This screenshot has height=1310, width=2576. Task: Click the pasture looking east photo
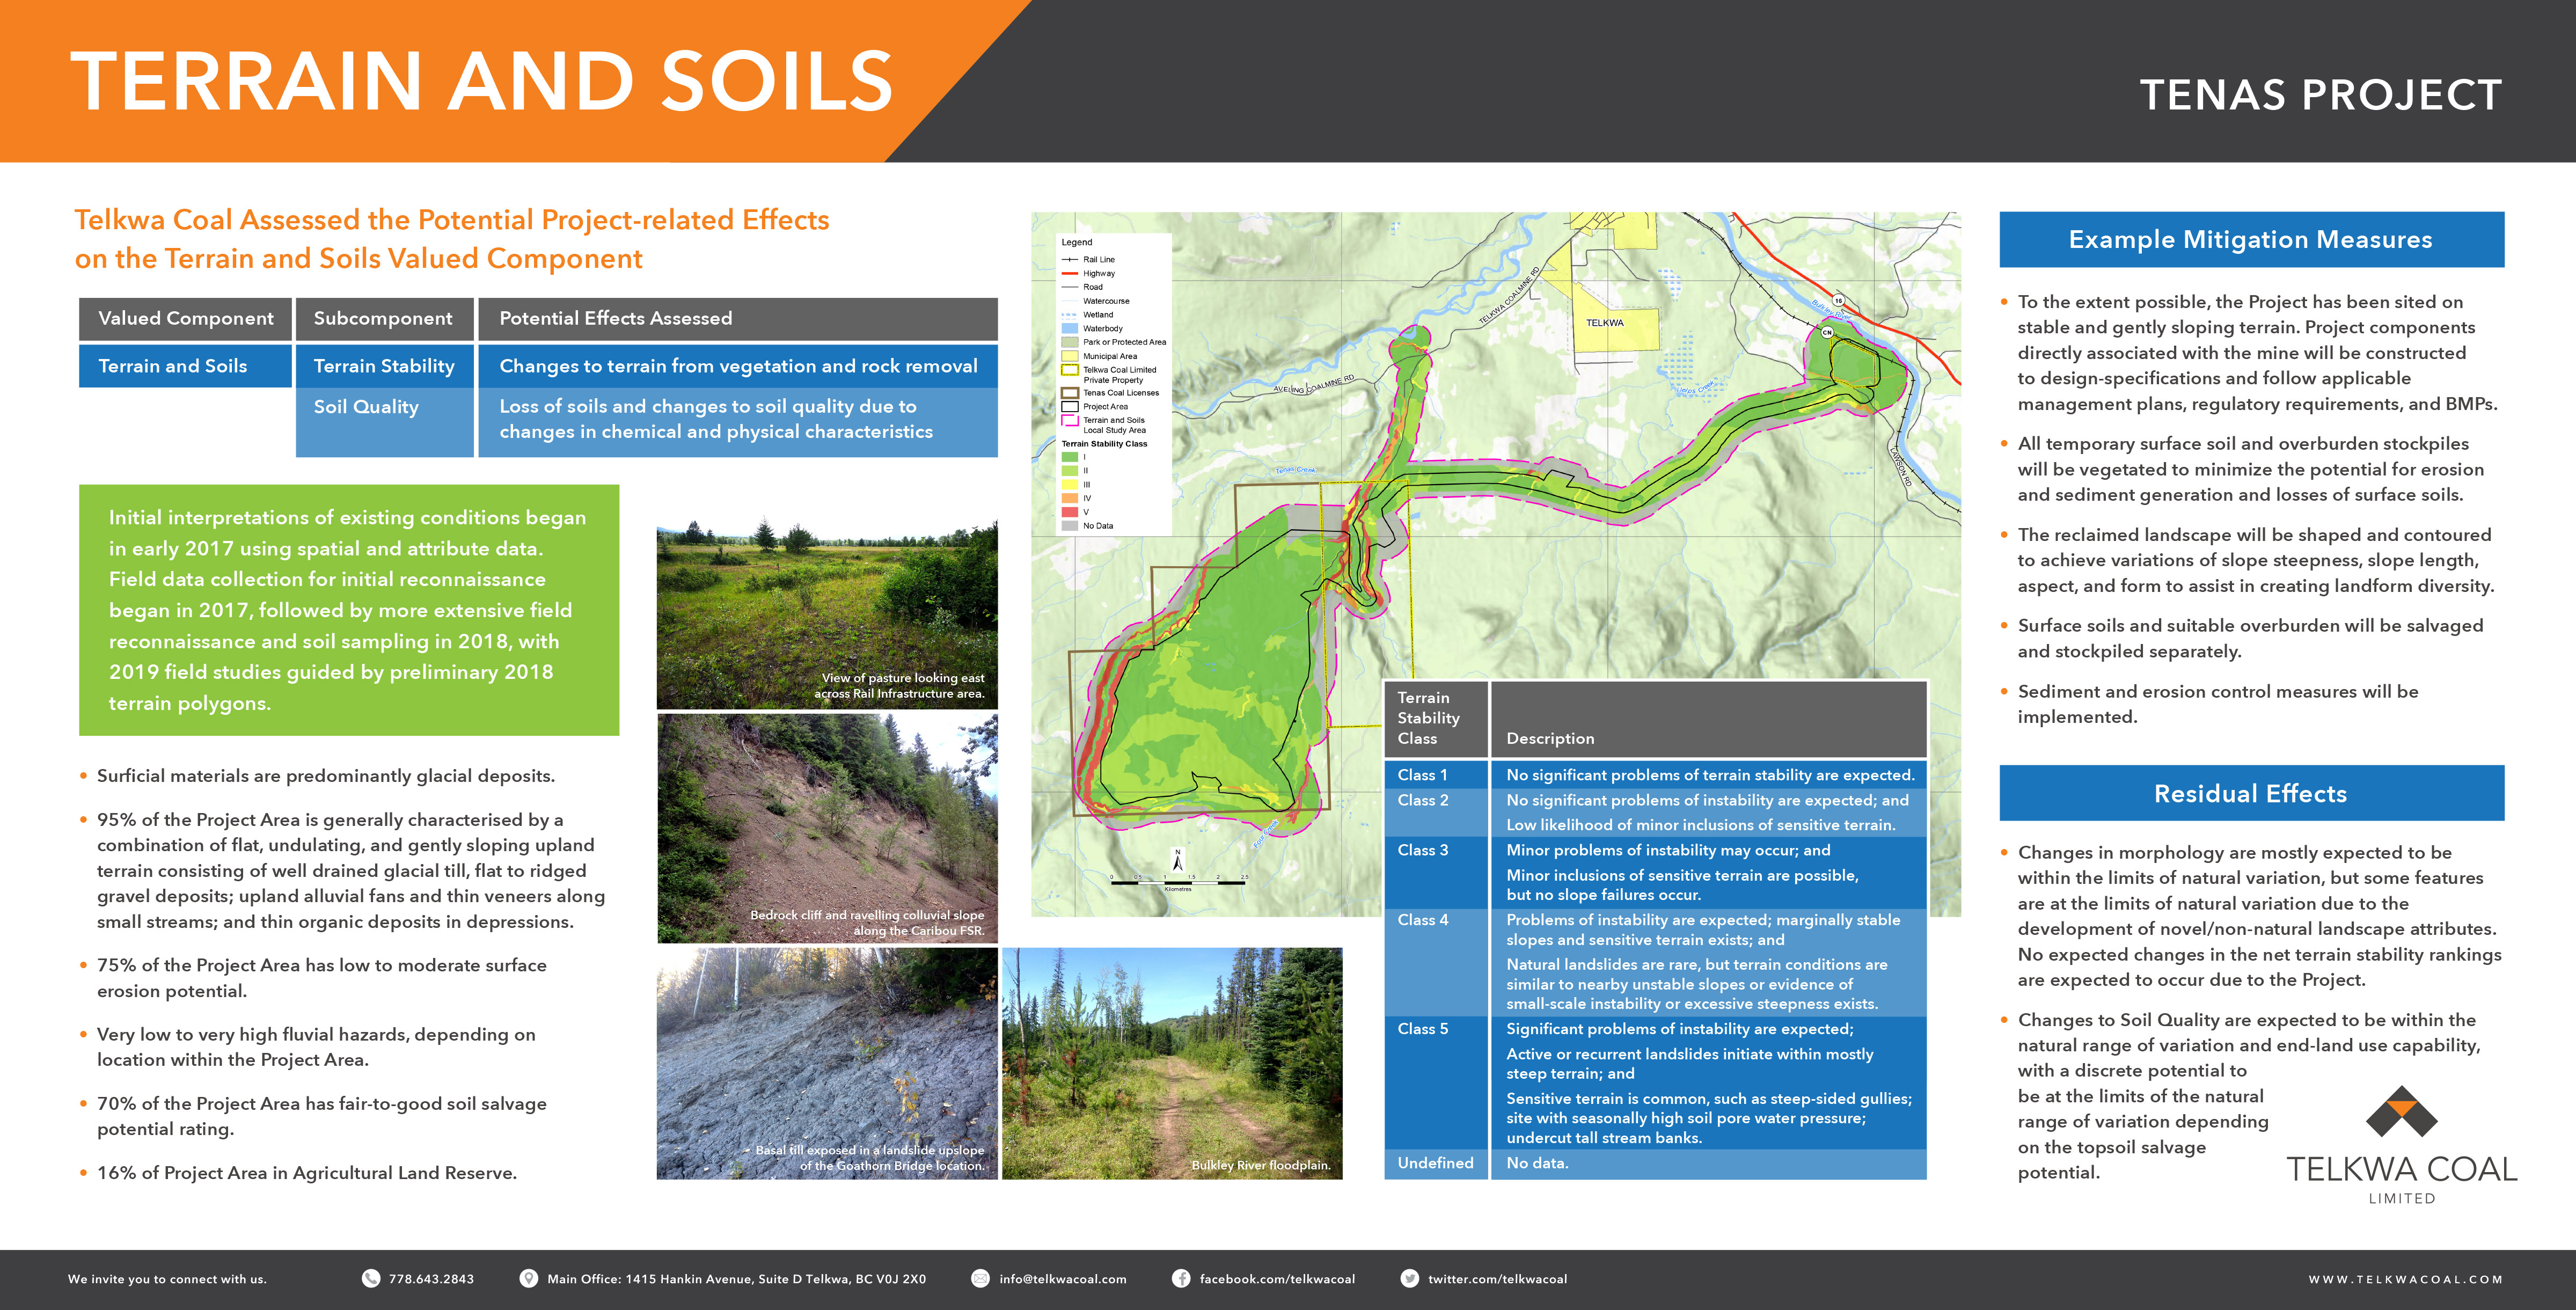coord(827,614)
